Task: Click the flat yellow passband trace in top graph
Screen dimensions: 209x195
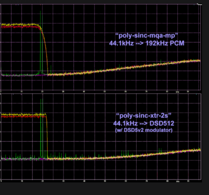Action: pos(20,24)
